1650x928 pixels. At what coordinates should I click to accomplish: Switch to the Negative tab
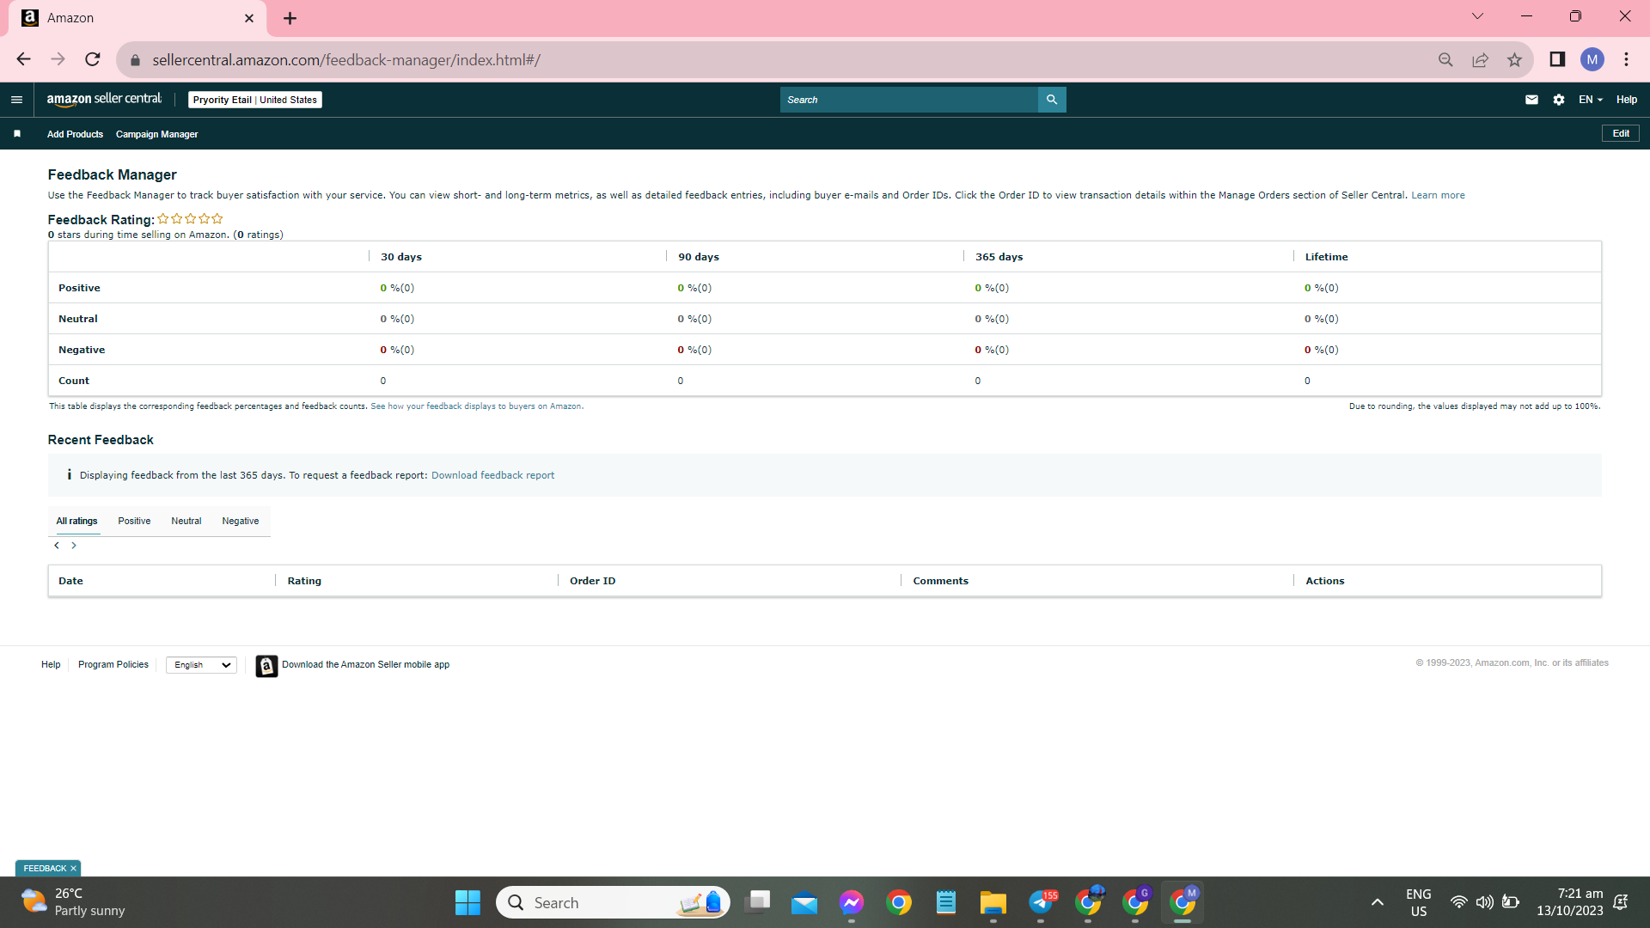tap(241, 521)
